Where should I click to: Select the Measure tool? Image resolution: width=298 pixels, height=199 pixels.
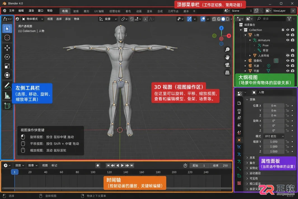click(x=7, y=96)
